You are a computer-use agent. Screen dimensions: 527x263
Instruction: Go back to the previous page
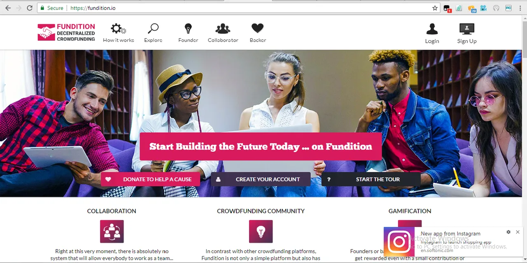click(x=8, y=8)
